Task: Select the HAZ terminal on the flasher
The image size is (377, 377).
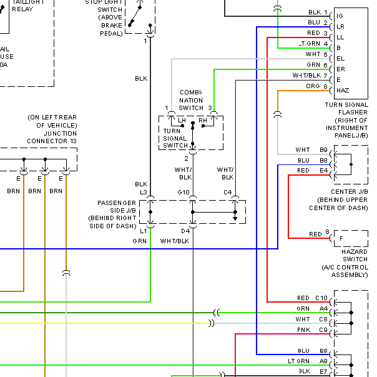Action: click(343, 91)
